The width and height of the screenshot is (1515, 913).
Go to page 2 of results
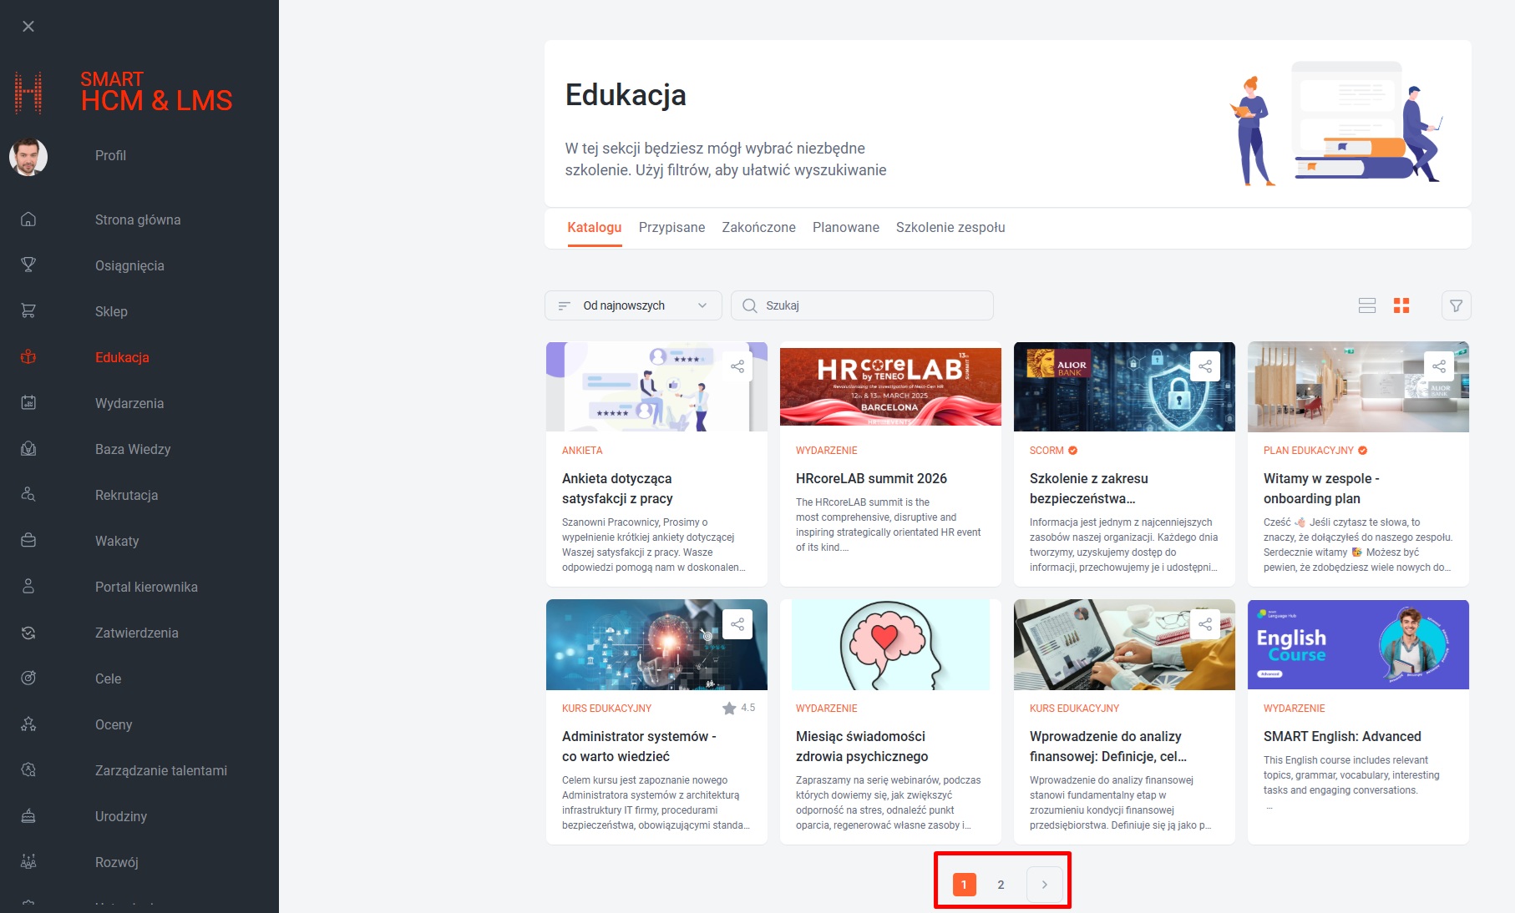point(1001,884)
